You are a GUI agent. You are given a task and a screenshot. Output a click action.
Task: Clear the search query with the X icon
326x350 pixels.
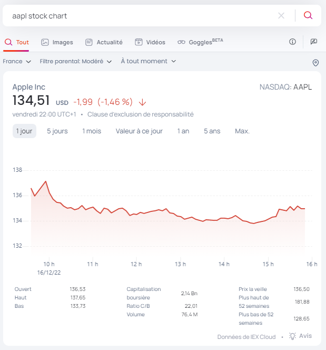281,16
